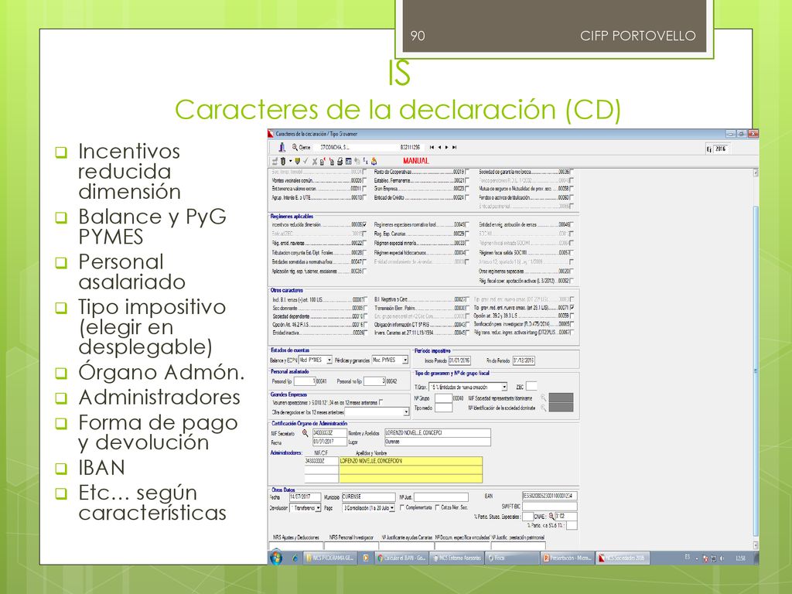The image size is (792, 594).
Task: Open Cifra de negocios 12 meses dropdown
Action: (406, 412)
